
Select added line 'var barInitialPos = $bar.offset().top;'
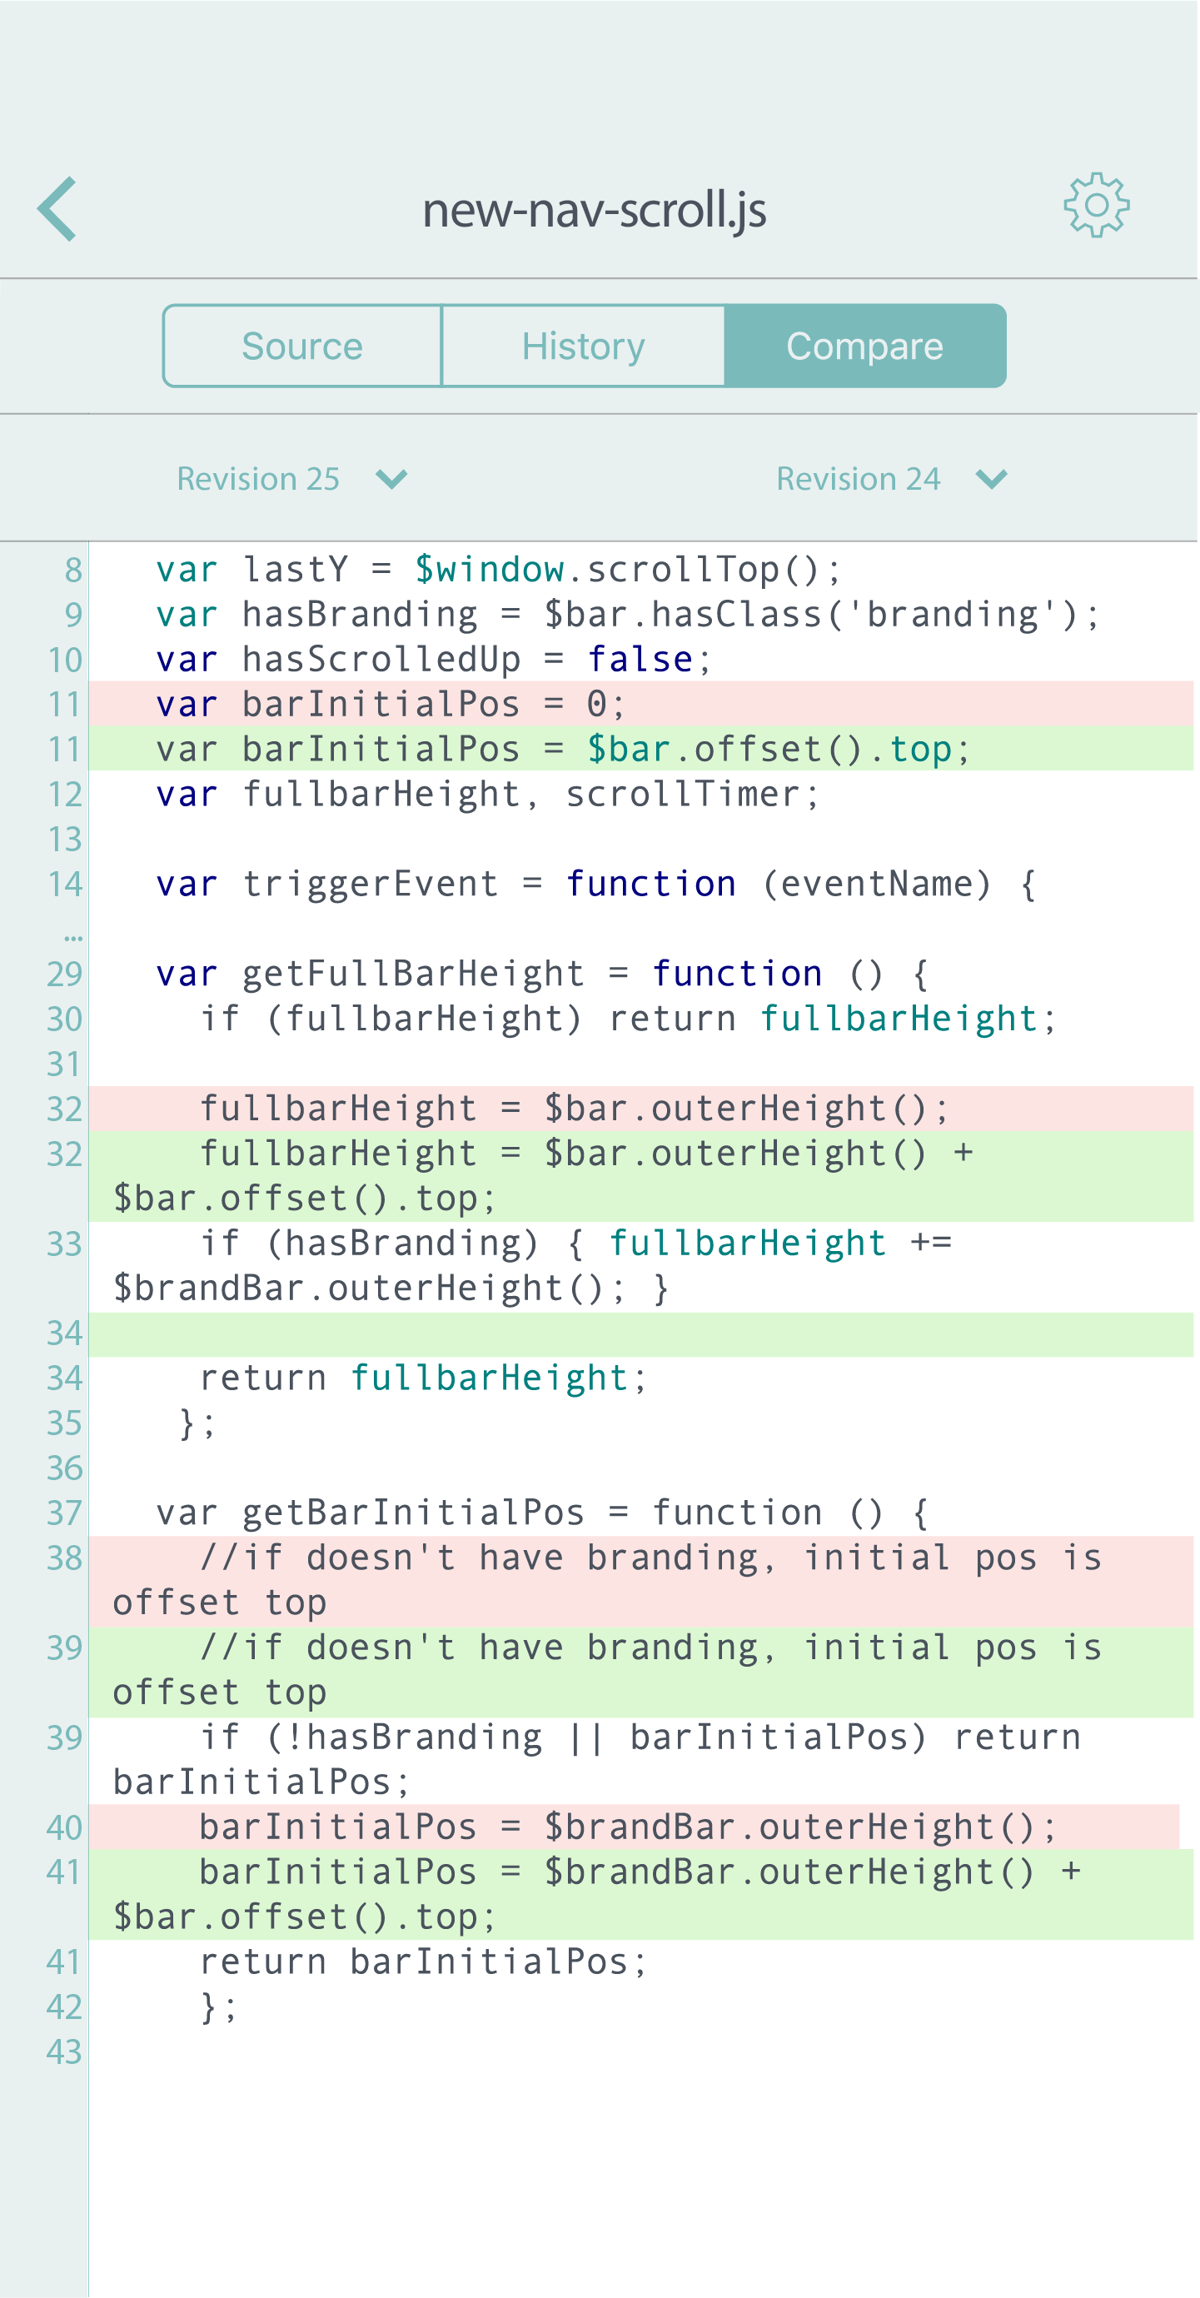[640, 749]
